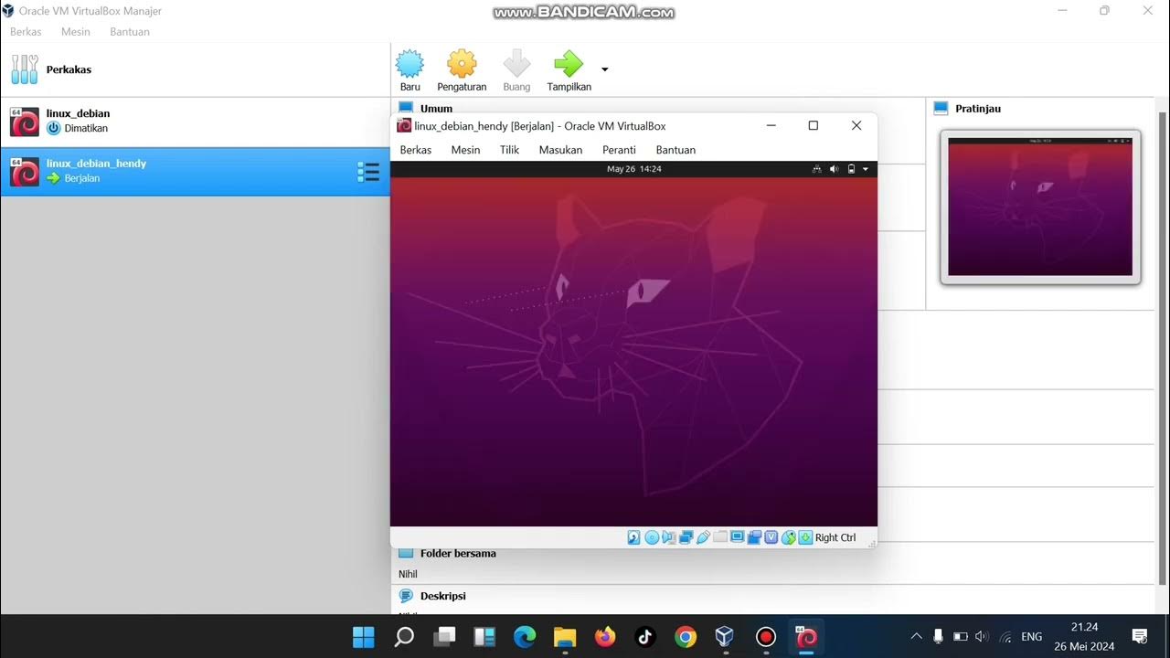Click the V virtualization icon in status bar
1170x658 pixels.
click(771, 537)
